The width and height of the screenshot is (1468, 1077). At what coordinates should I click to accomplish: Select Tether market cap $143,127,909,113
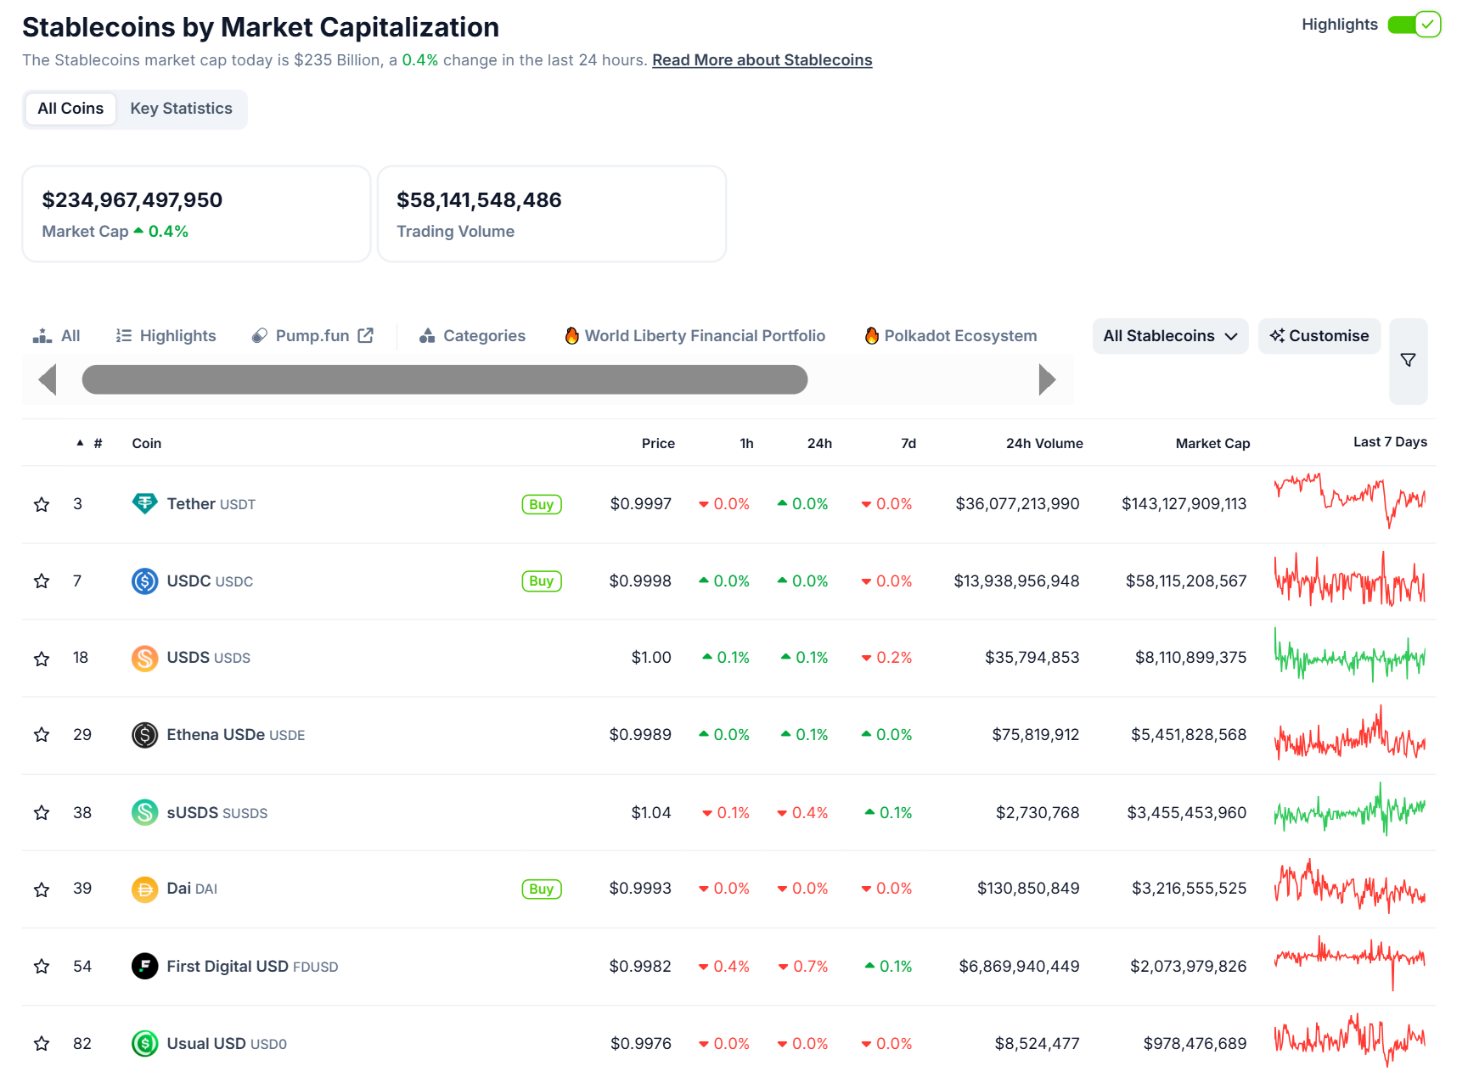click(x=1184, y=504)
